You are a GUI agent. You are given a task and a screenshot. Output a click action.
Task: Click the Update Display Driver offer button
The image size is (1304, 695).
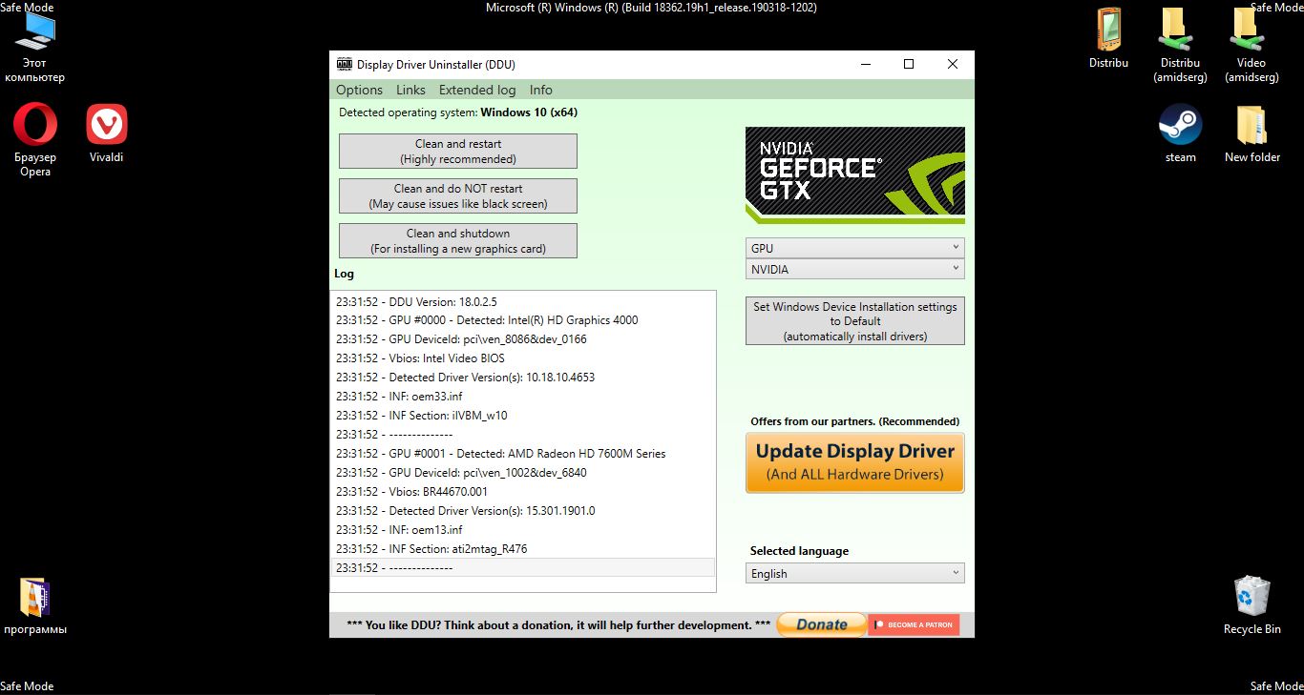[x=854, y=462]
